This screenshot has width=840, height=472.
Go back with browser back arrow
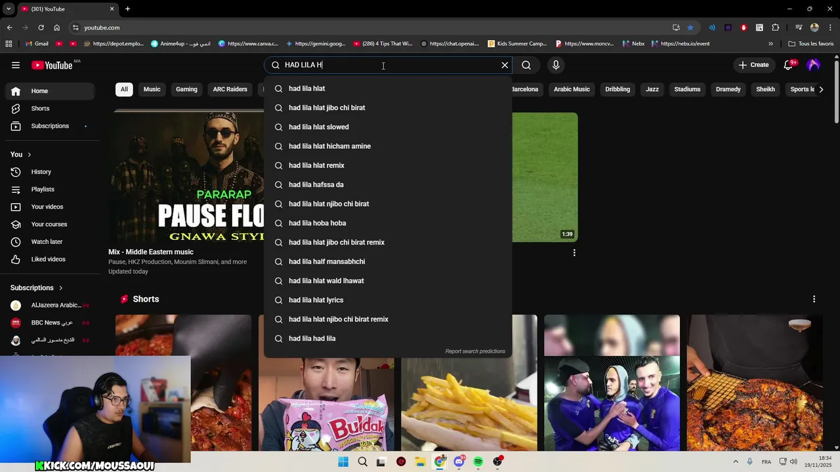[x=9, y=28]
